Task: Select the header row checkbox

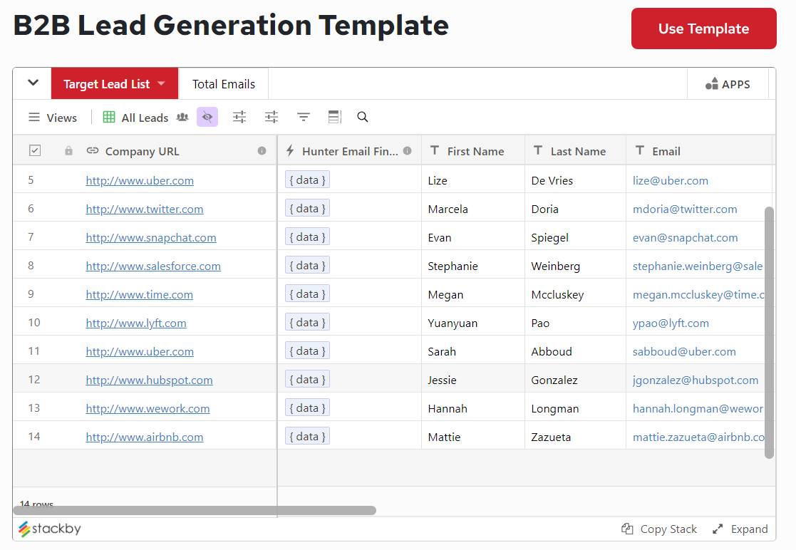Action: coord(34,150)
